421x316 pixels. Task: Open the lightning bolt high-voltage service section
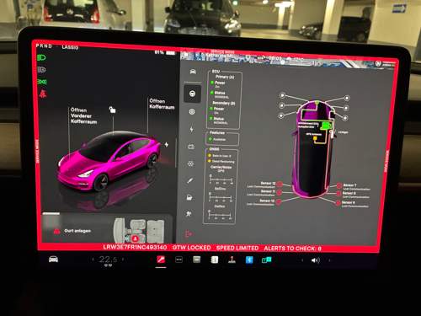[192, 129]
